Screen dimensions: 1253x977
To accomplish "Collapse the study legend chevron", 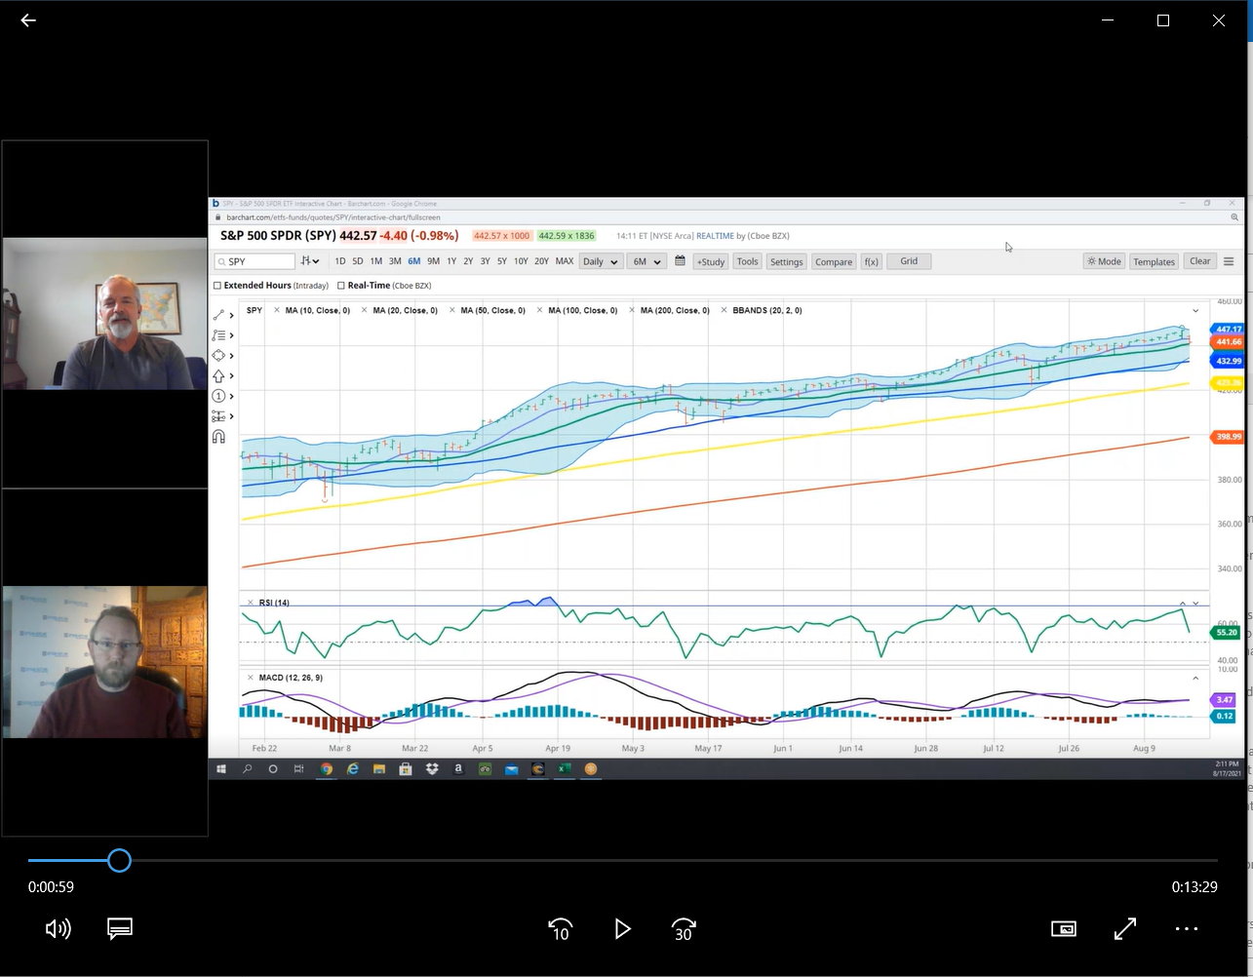I will tap(1195, 310).
